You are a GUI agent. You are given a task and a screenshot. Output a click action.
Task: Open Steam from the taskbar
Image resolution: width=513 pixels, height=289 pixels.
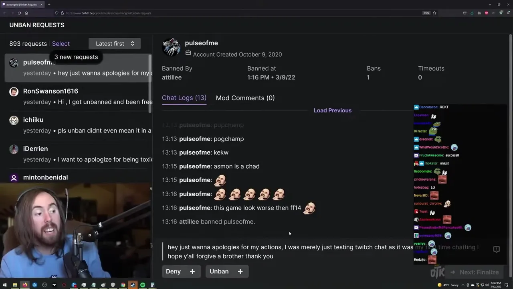click(133, 285)
